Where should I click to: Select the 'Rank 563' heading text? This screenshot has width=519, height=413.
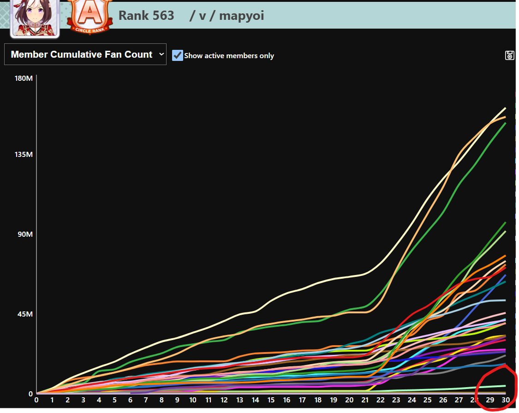coord(146,16)
